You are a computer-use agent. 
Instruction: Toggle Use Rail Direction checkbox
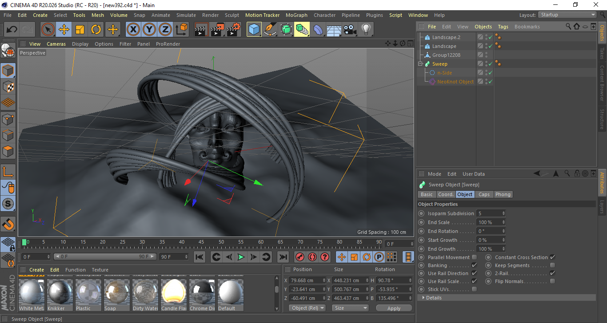tap(475, 273)
